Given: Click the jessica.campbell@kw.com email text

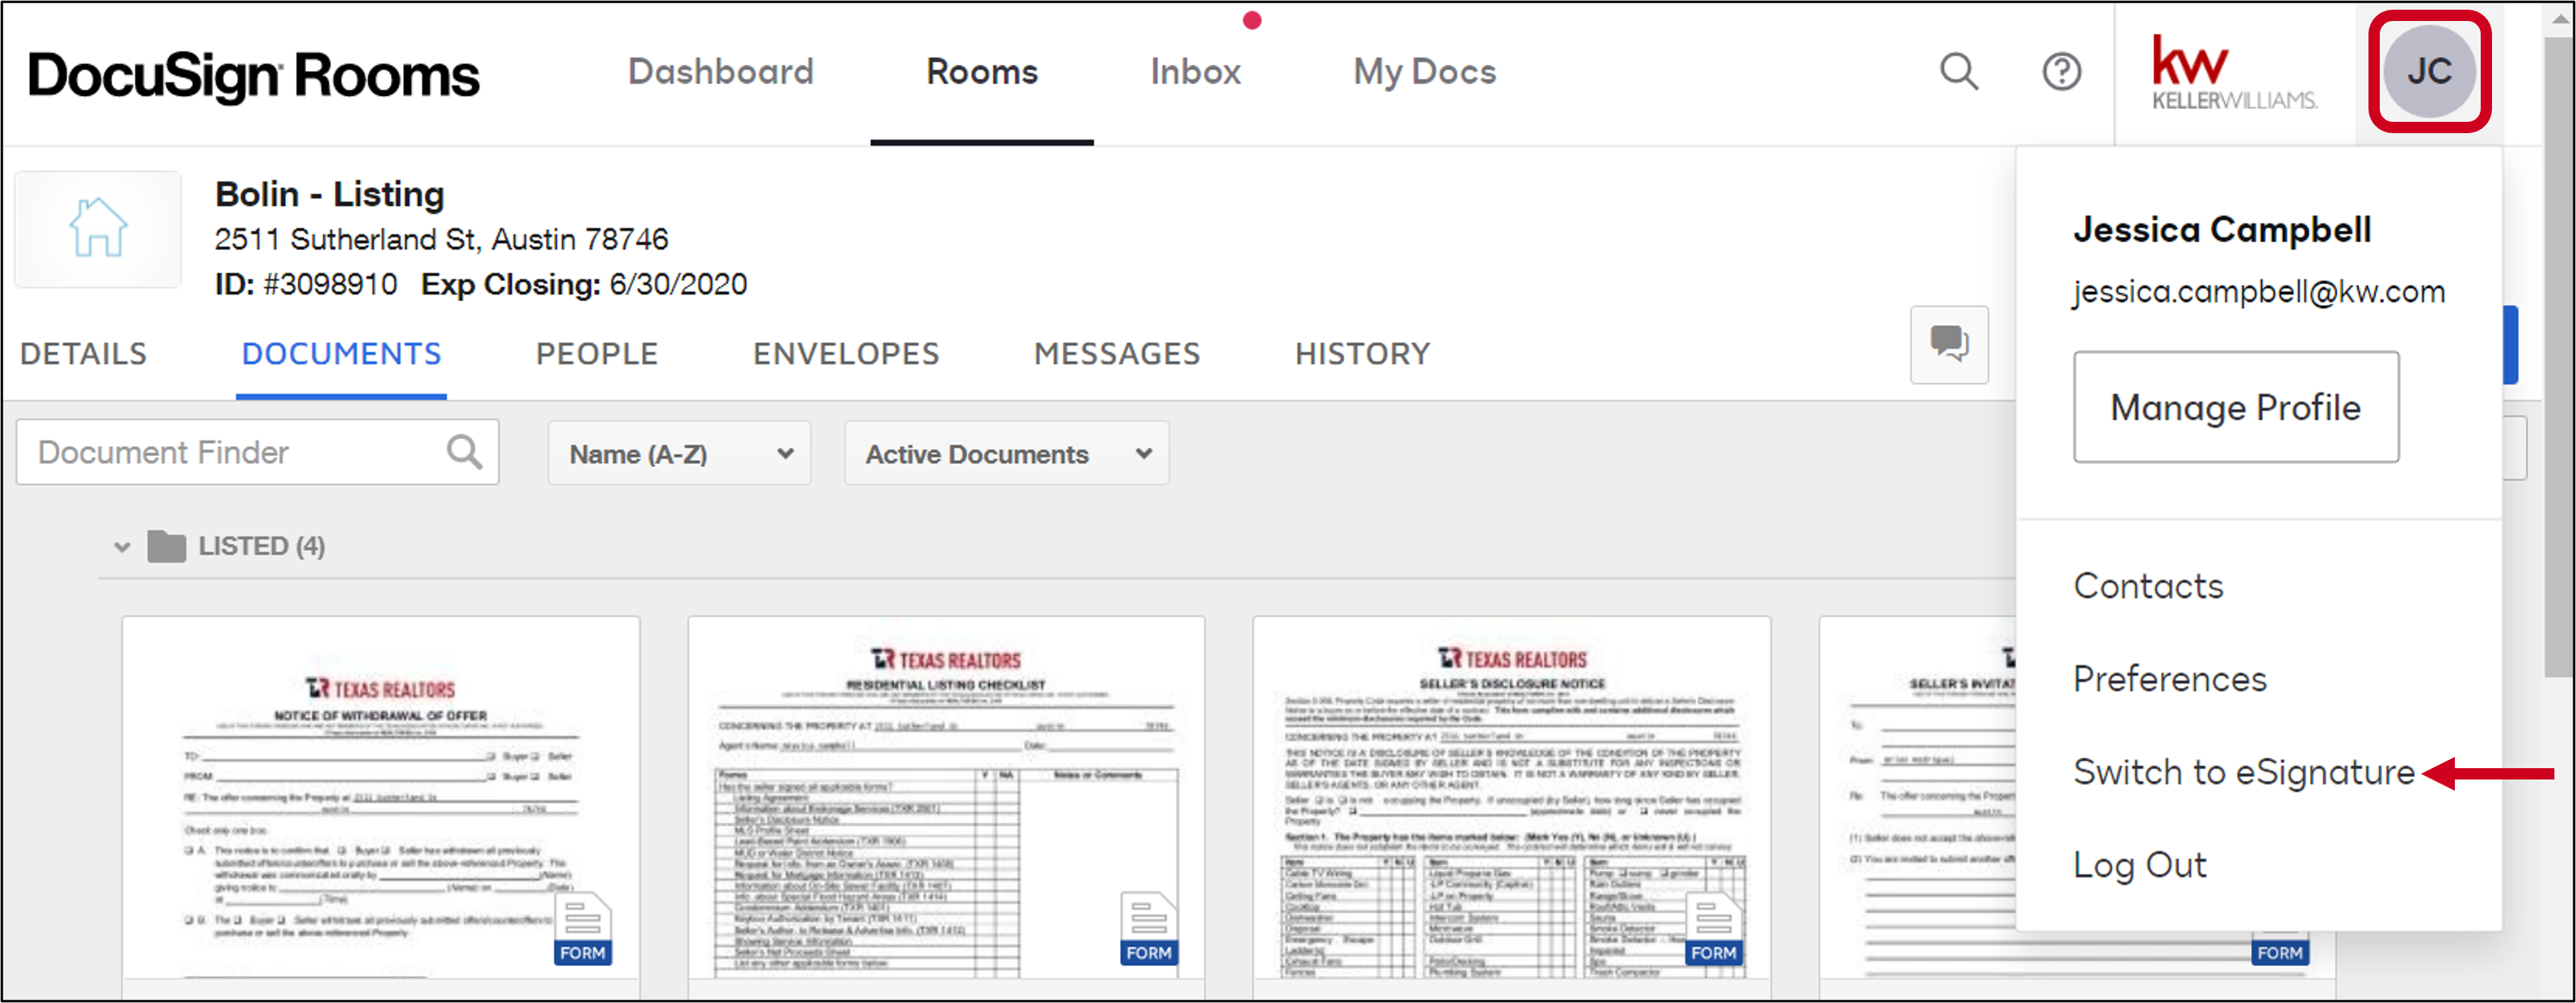Looking at the screenshot, I should click(x=2259, y=292).
